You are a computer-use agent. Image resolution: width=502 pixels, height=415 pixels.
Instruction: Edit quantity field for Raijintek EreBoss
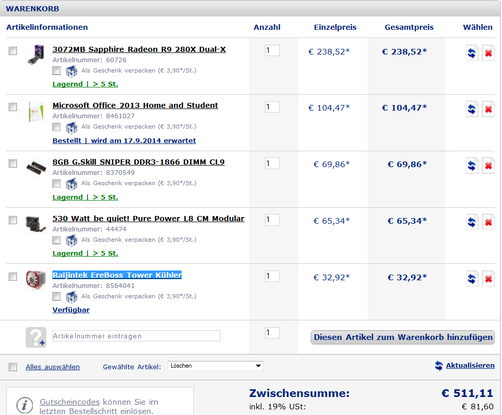tap(272, 276)
